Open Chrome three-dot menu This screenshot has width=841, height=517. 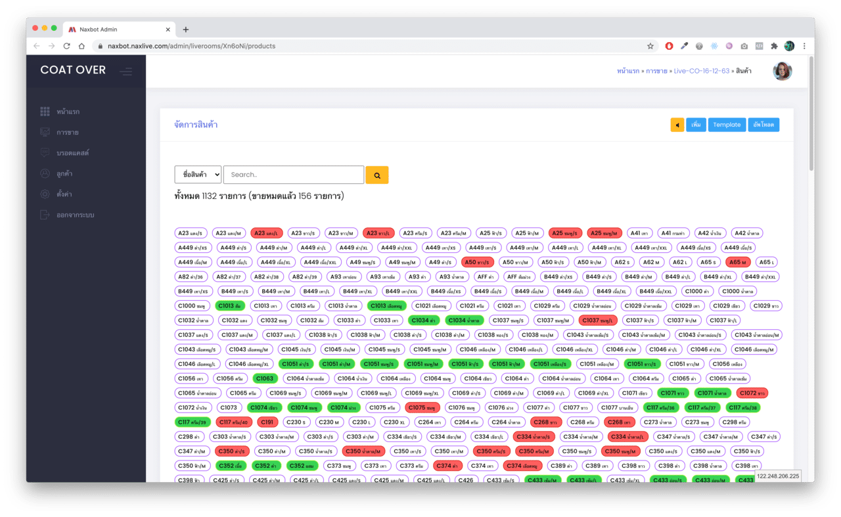(x=804, y=46)
